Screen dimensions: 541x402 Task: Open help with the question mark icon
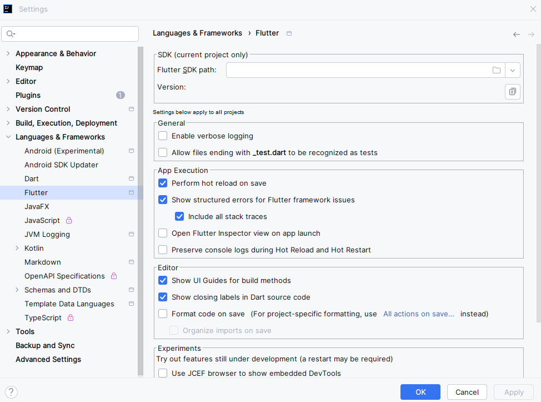11,392
